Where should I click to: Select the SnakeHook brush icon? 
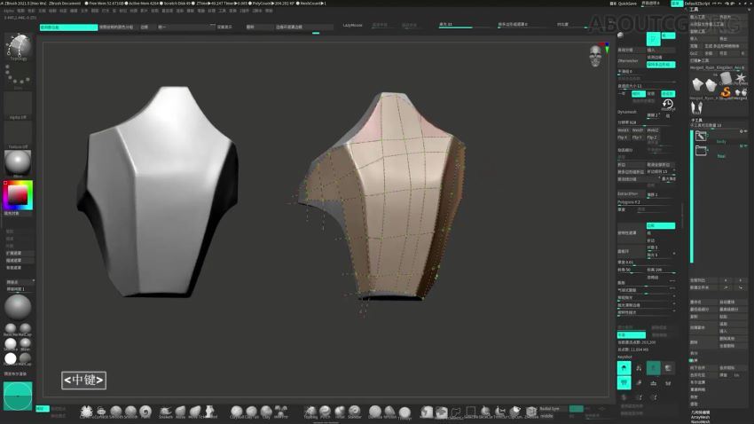pyautogui.click(x=165, y=412)
